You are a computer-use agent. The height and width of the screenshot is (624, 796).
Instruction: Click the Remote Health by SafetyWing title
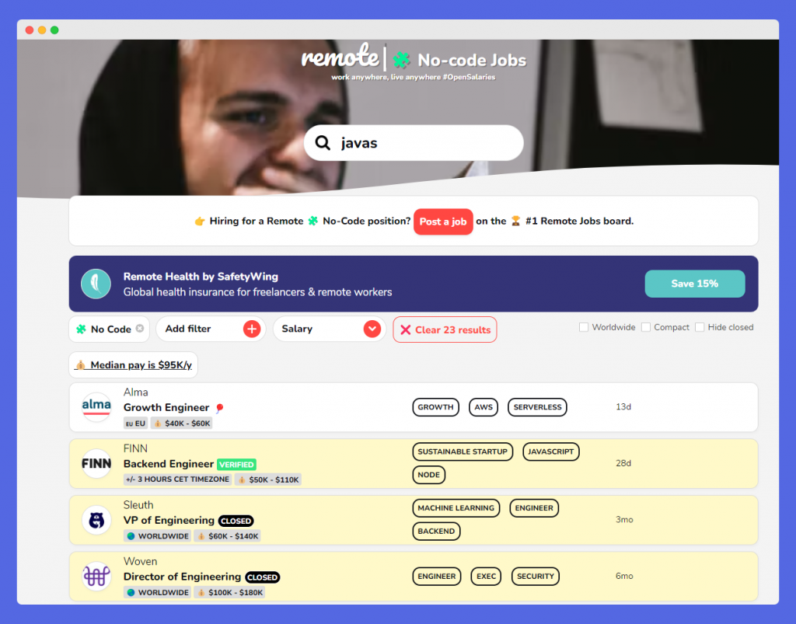pyautogui.click(x=201, y=277)
